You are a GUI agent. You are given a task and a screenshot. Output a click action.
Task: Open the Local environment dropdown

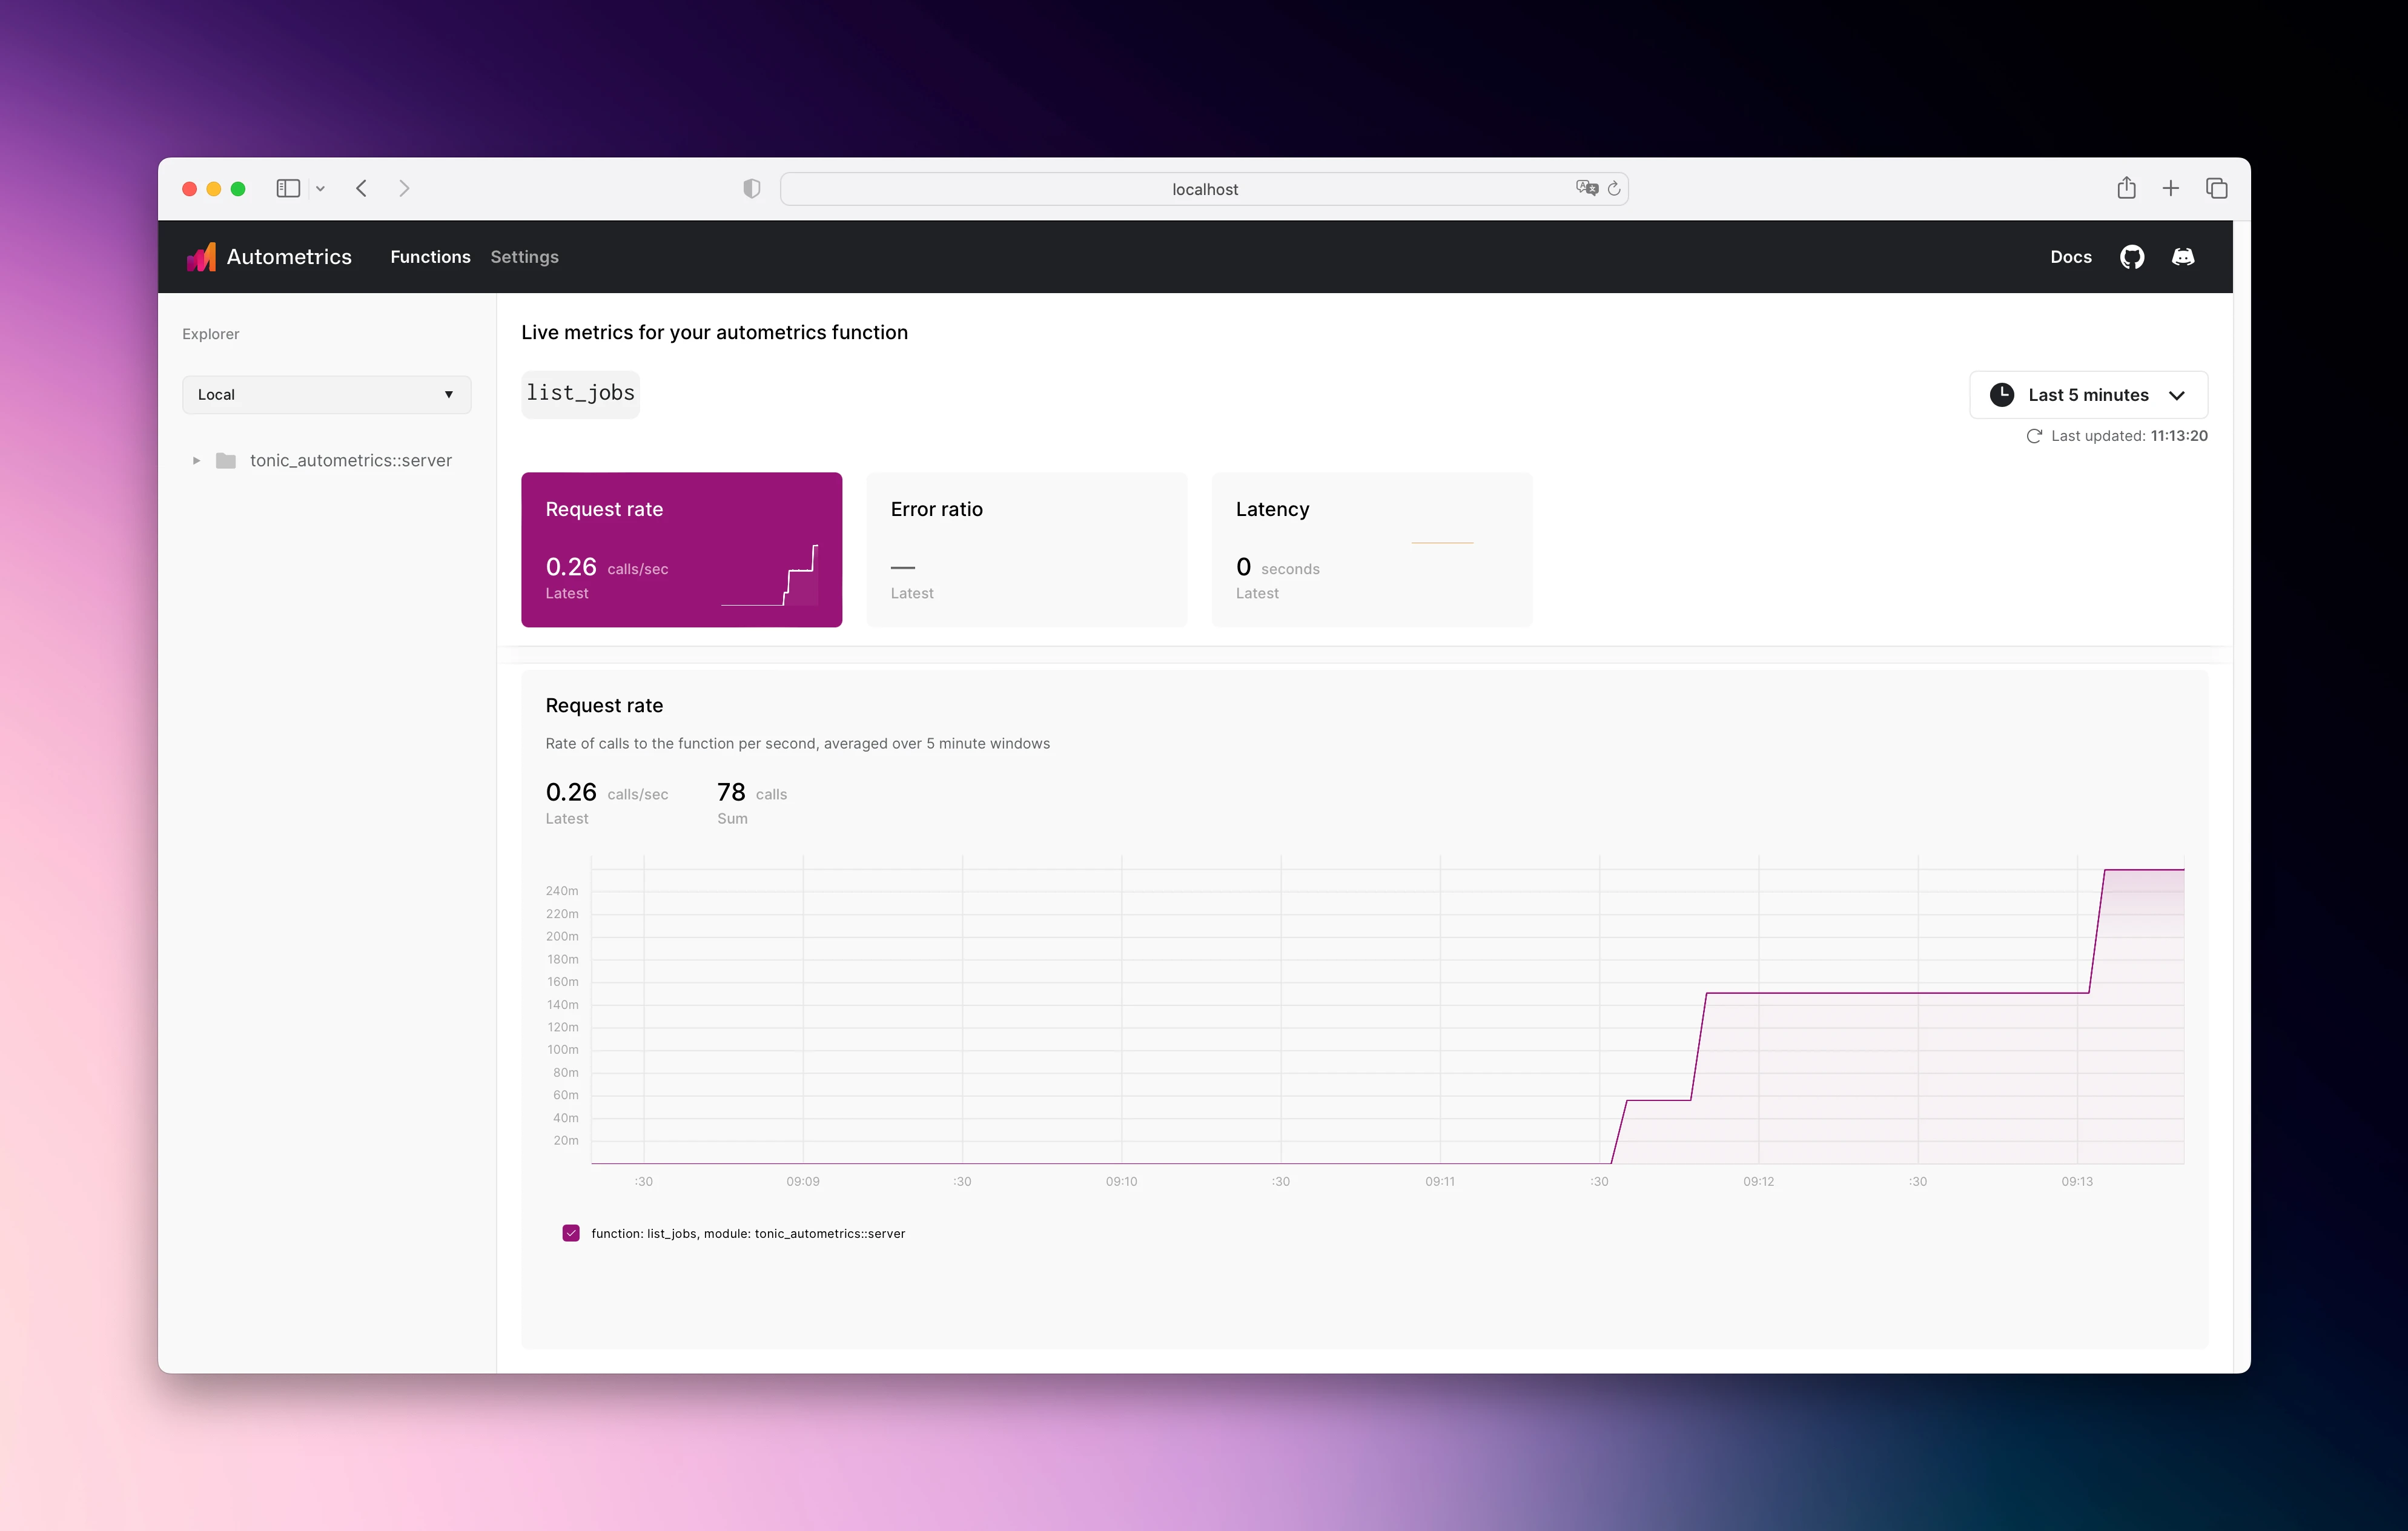(x=326, y=394)
